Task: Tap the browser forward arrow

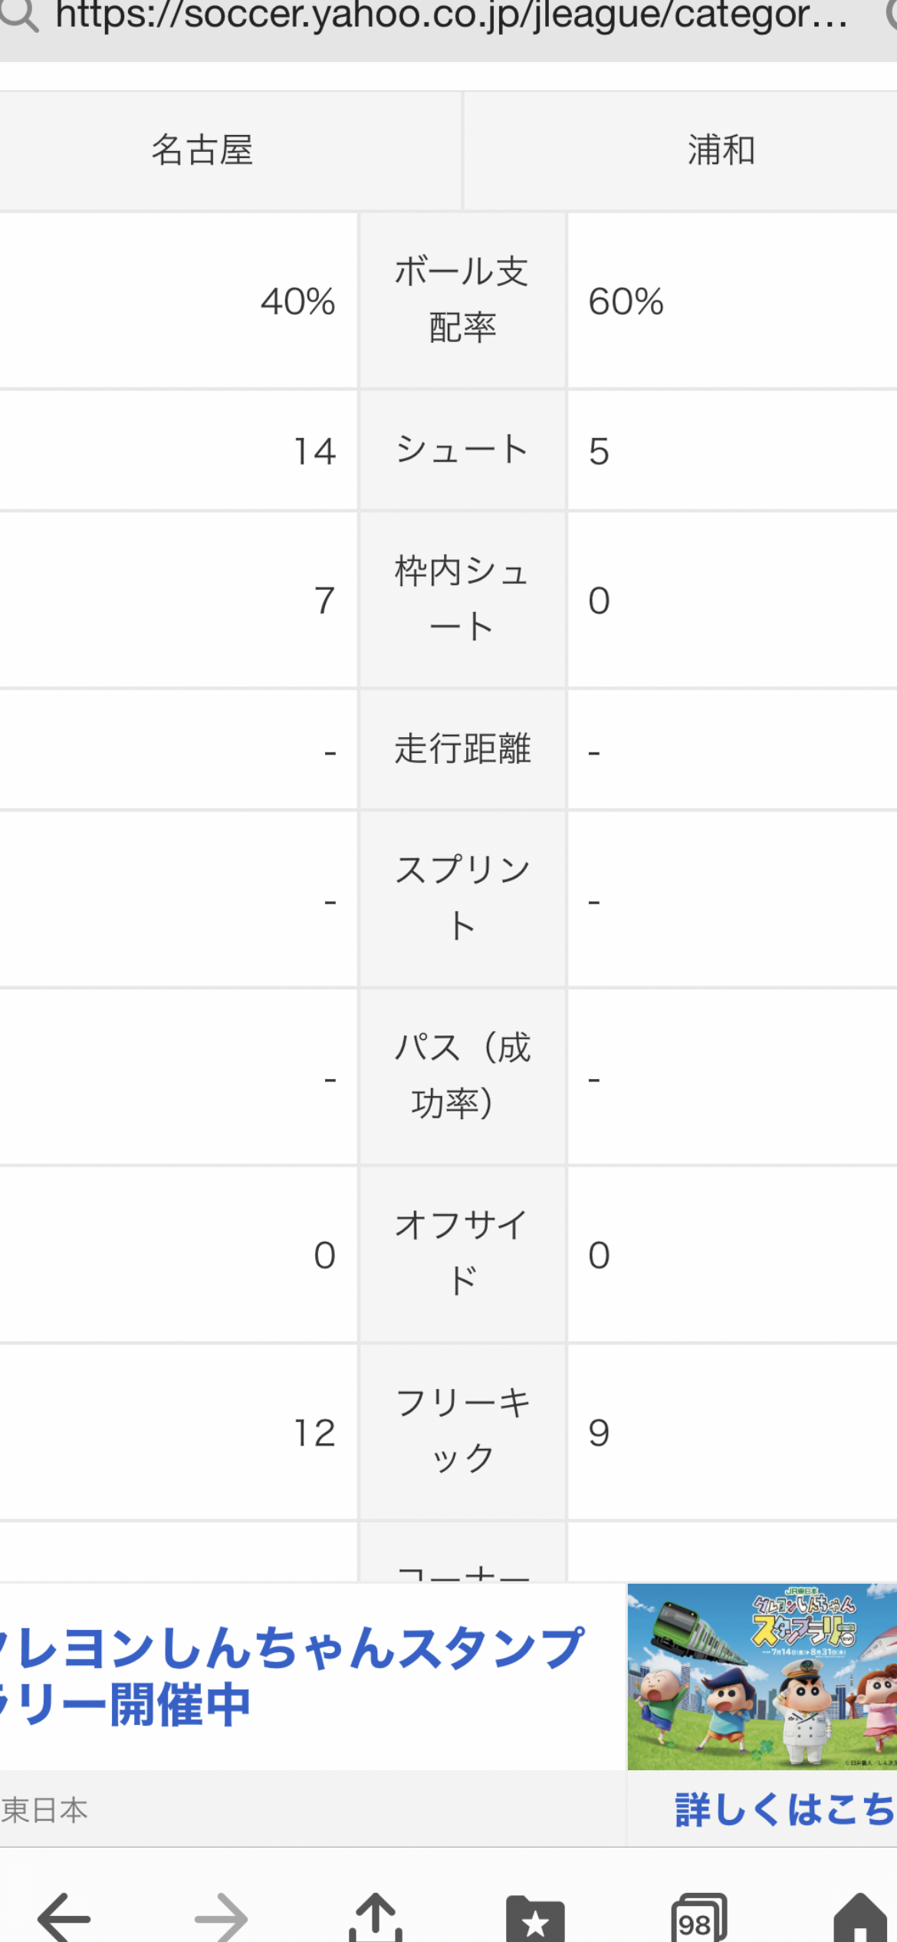Action: (221, 1917)
